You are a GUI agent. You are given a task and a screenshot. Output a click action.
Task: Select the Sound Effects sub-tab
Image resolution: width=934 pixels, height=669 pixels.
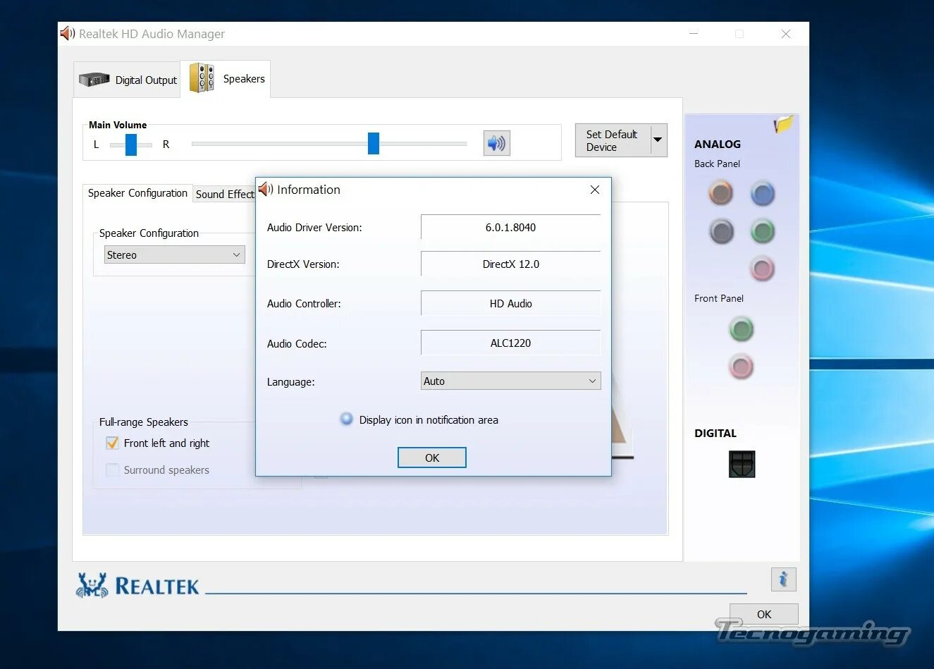click(x=224, y=194)
